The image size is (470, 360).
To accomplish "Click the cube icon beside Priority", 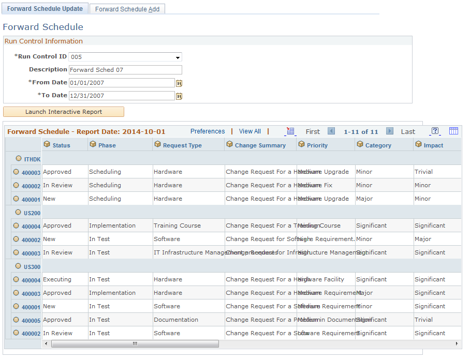I will pos(302,144).
